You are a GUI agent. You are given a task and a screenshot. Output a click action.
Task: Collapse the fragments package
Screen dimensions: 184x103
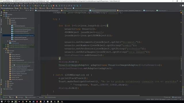(x=8, y=24)
